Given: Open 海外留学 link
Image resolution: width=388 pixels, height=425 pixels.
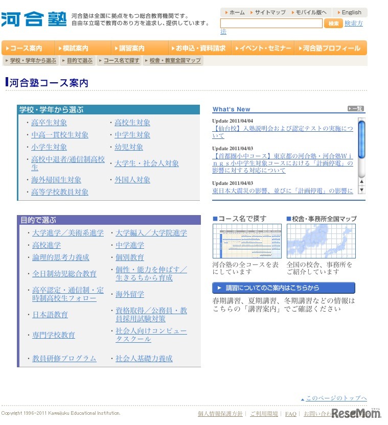Looking at the screenshot, I should point(130,294).
